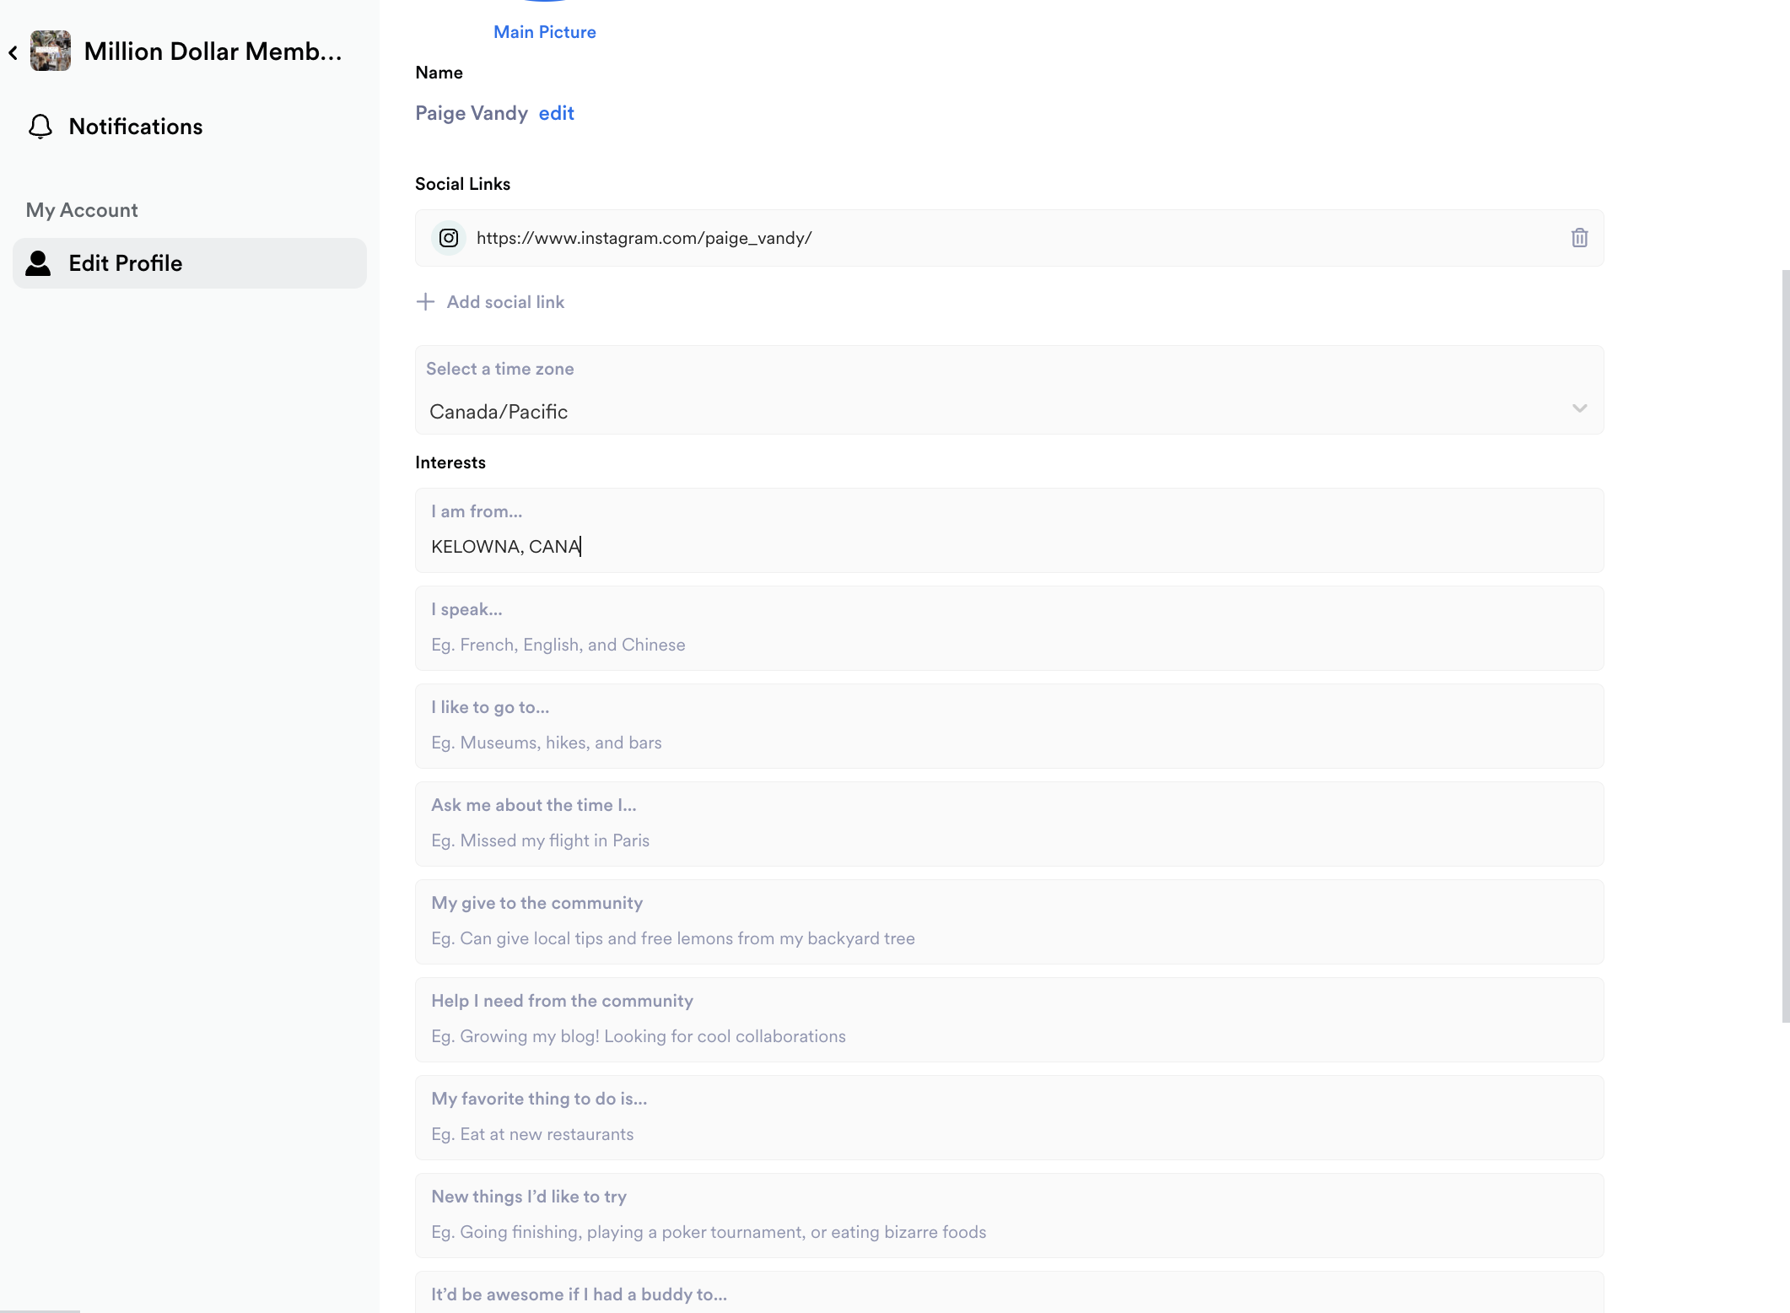Open the Canada/Pacific time zone selector
The height and width of the screenshot is (1313, 1790).
(1009, 390)
